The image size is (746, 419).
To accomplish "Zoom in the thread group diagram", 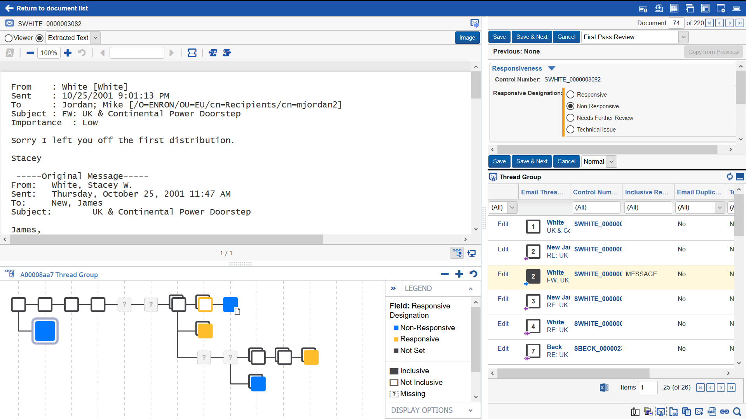I will coord(459,274).
